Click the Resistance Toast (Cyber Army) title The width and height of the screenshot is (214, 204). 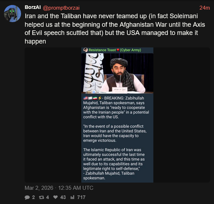115,50
